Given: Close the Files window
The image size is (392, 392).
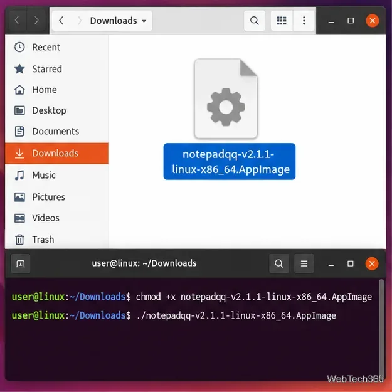Looking at the screenshot, I should [x=373, y=21].
